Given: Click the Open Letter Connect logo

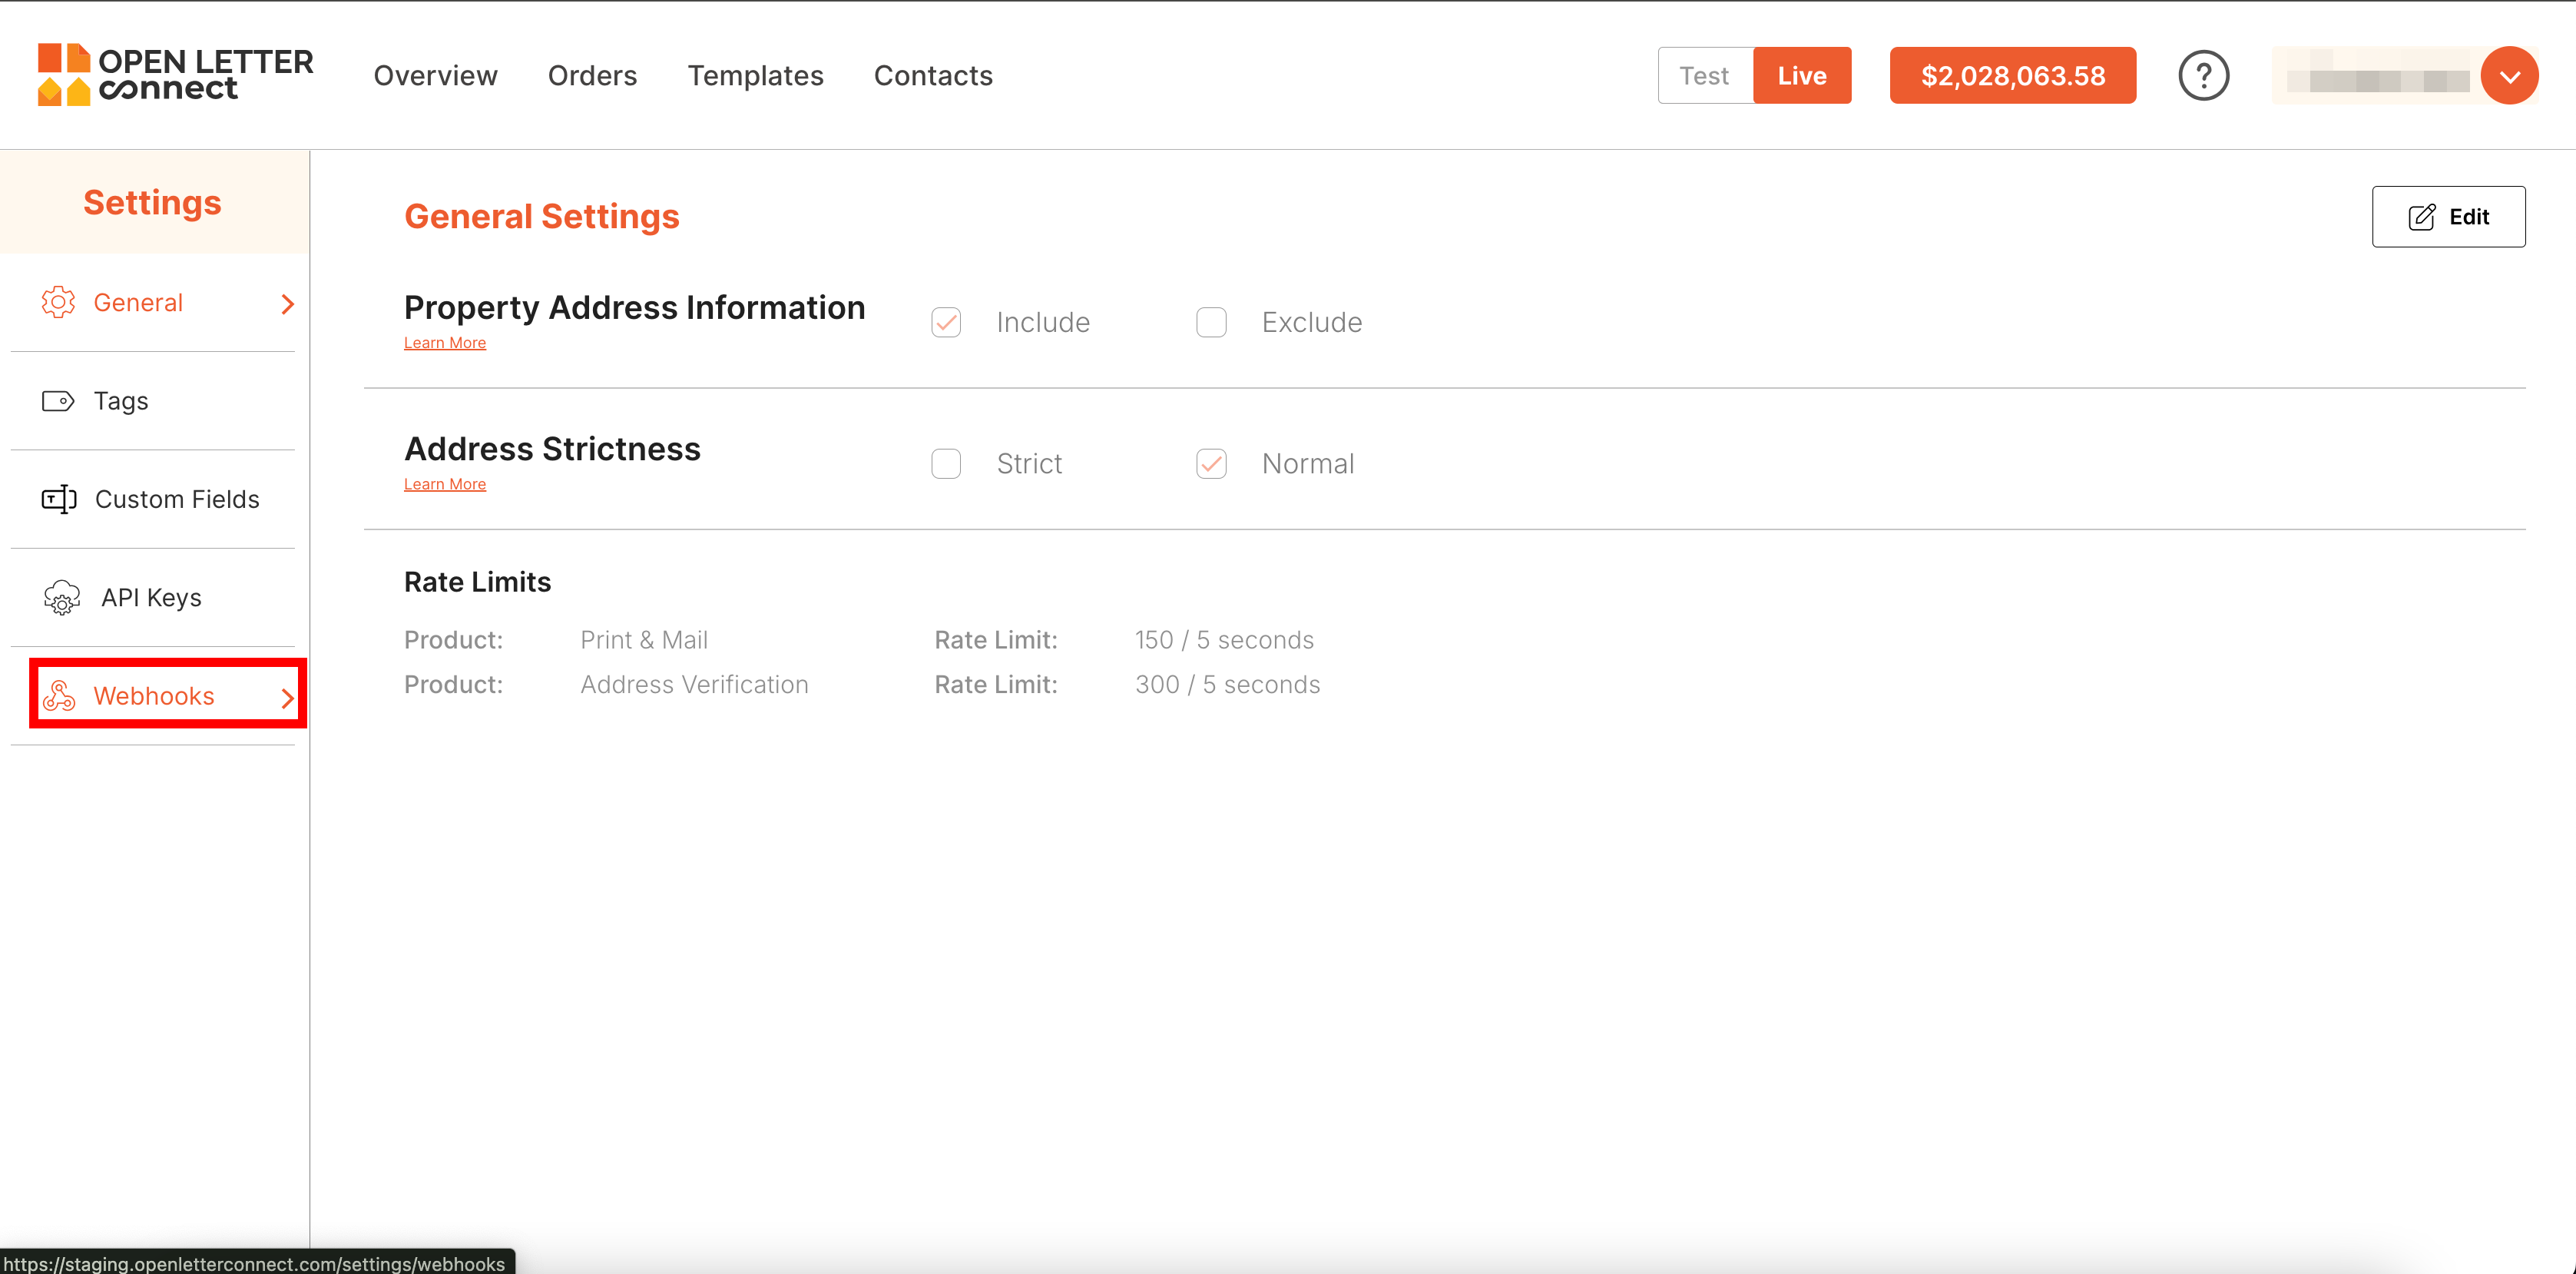Looking at the screenshot, I should [x=175, y=75].
